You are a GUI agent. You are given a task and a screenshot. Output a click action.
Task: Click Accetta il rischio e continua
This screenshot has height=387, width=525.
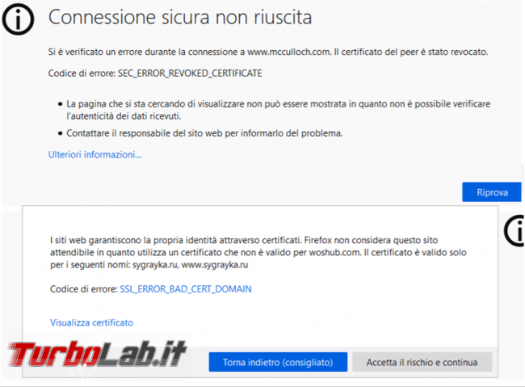422,362
